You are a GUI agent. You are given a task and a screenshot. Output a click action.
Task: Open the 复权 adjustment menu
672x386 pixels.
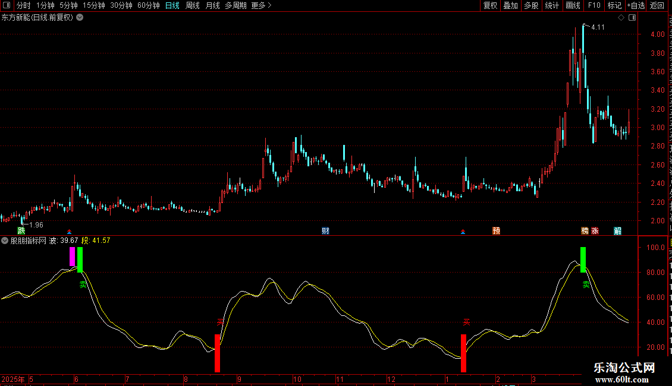click(490, 5)
